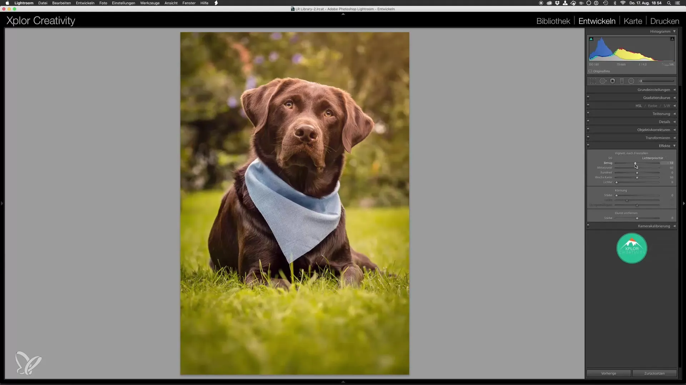Click the Betrag vignette slider handle

point(635,163)
